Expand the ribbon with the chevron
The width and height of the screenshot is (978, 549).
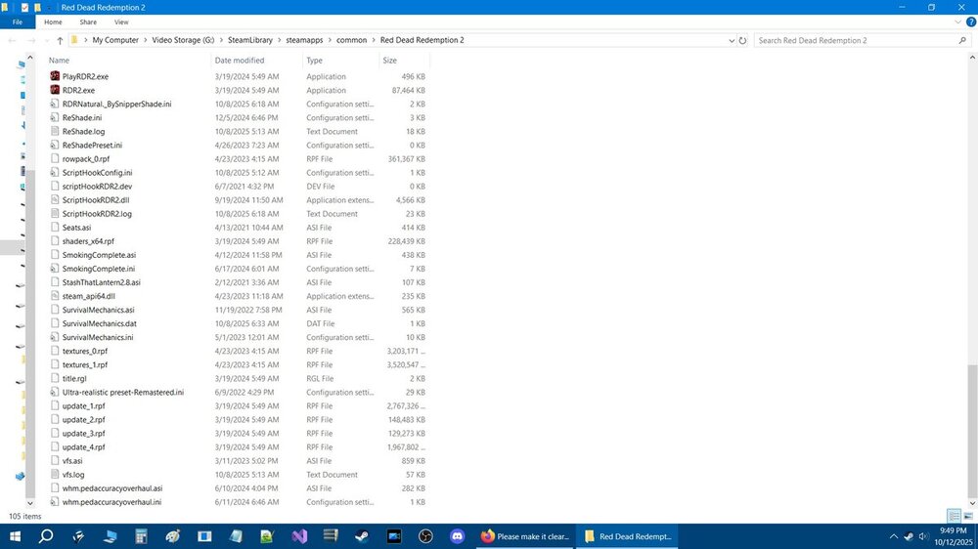[955, 21]
